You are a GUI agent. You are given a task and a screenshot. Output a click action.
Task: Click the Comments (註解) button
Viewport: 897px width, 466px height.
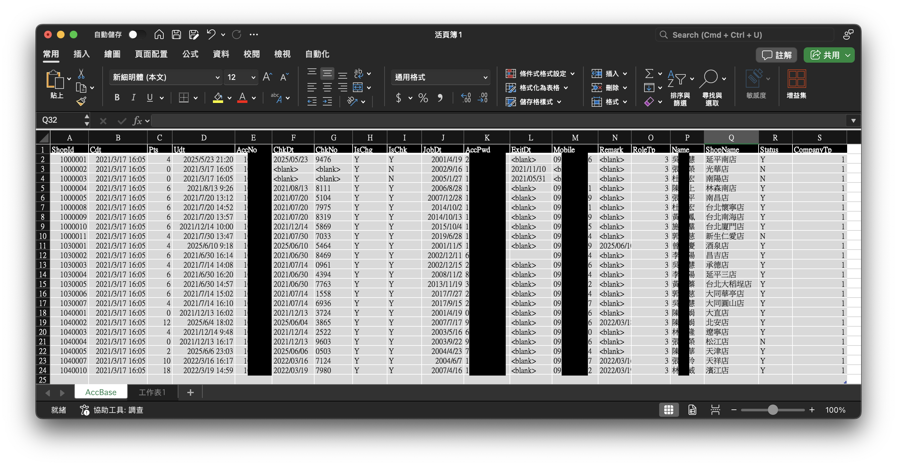(776, 55)
